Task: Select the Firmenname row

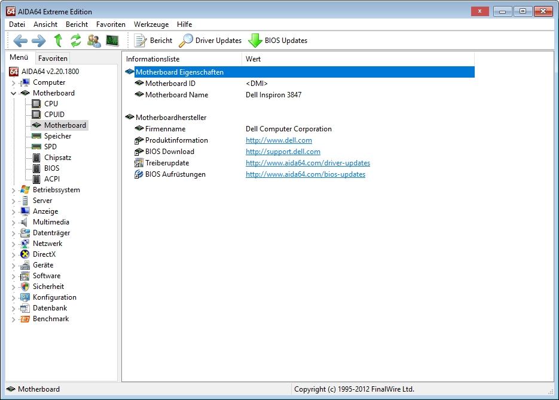Action: (300, 129)
